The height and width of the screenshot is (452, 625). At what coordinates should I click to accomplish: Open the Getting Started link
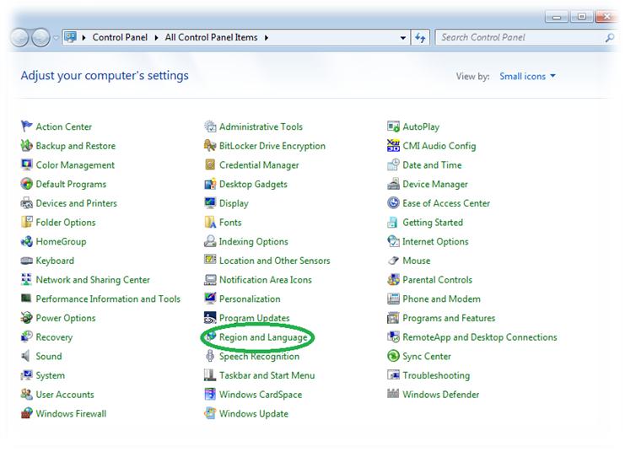[433, 223]
